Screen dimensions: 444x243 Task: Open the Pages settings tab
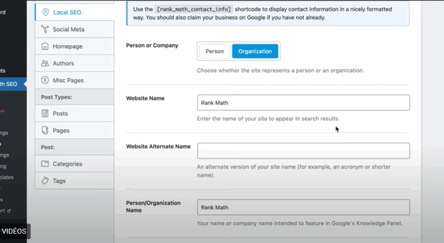(x=75, y=130)
